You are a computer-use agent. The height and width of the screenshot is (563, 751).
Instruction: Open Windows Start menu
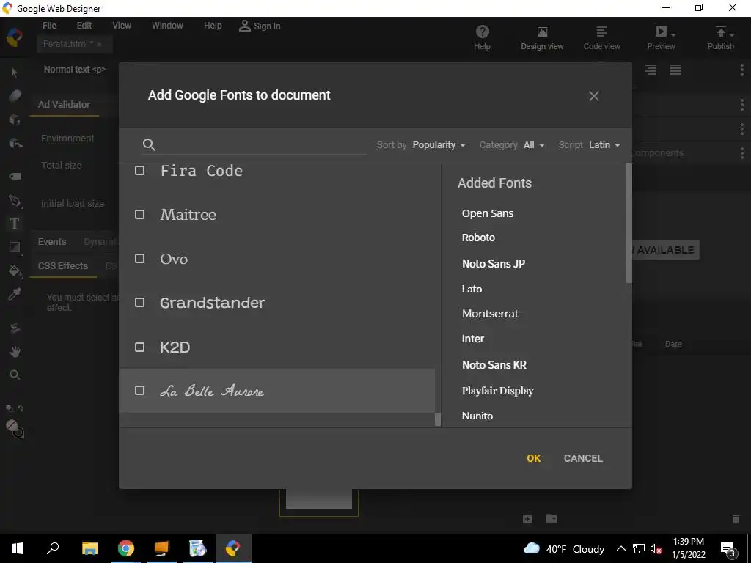18,548
